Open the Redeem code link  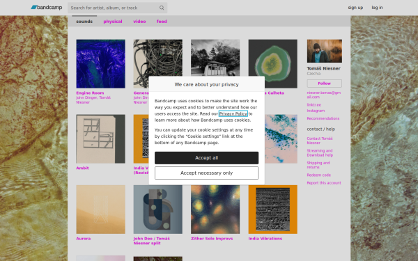(x=319, y=175)
